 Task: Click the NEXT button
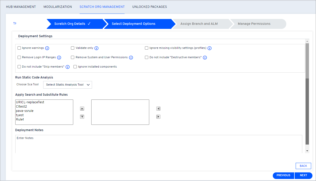pos(303,175)
